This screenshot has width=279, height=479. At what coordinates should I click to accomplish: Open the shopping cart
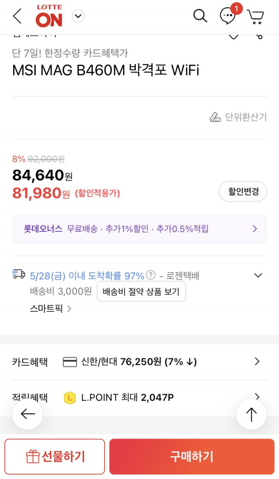tap(255, 16)
